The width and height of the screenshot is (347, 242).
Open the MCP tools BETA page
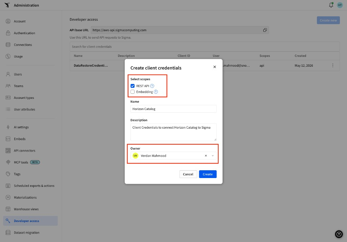(x=27, y=162)
